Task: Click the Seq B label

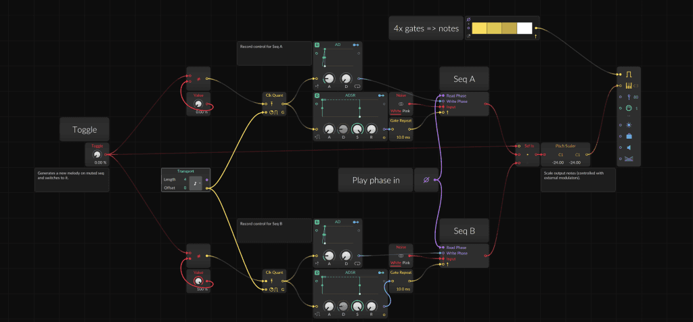Action: (464, 231)
